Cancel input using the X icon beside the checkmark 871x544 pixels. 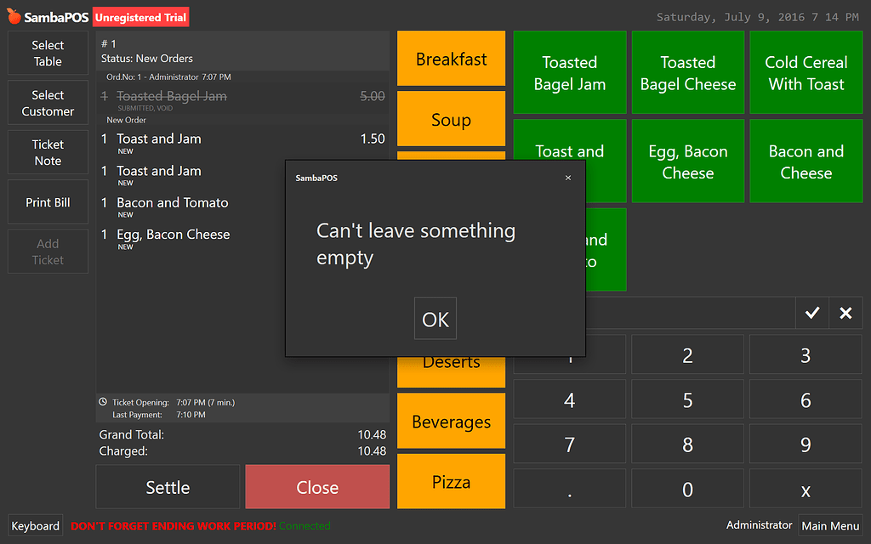(x=845, y=313)
